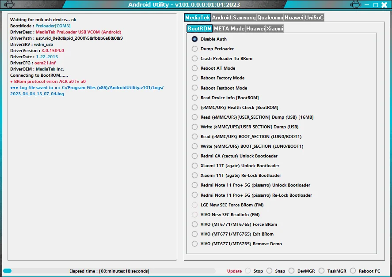Select Xiaomi 11T (agate) Unlock Bootloader

194,166
